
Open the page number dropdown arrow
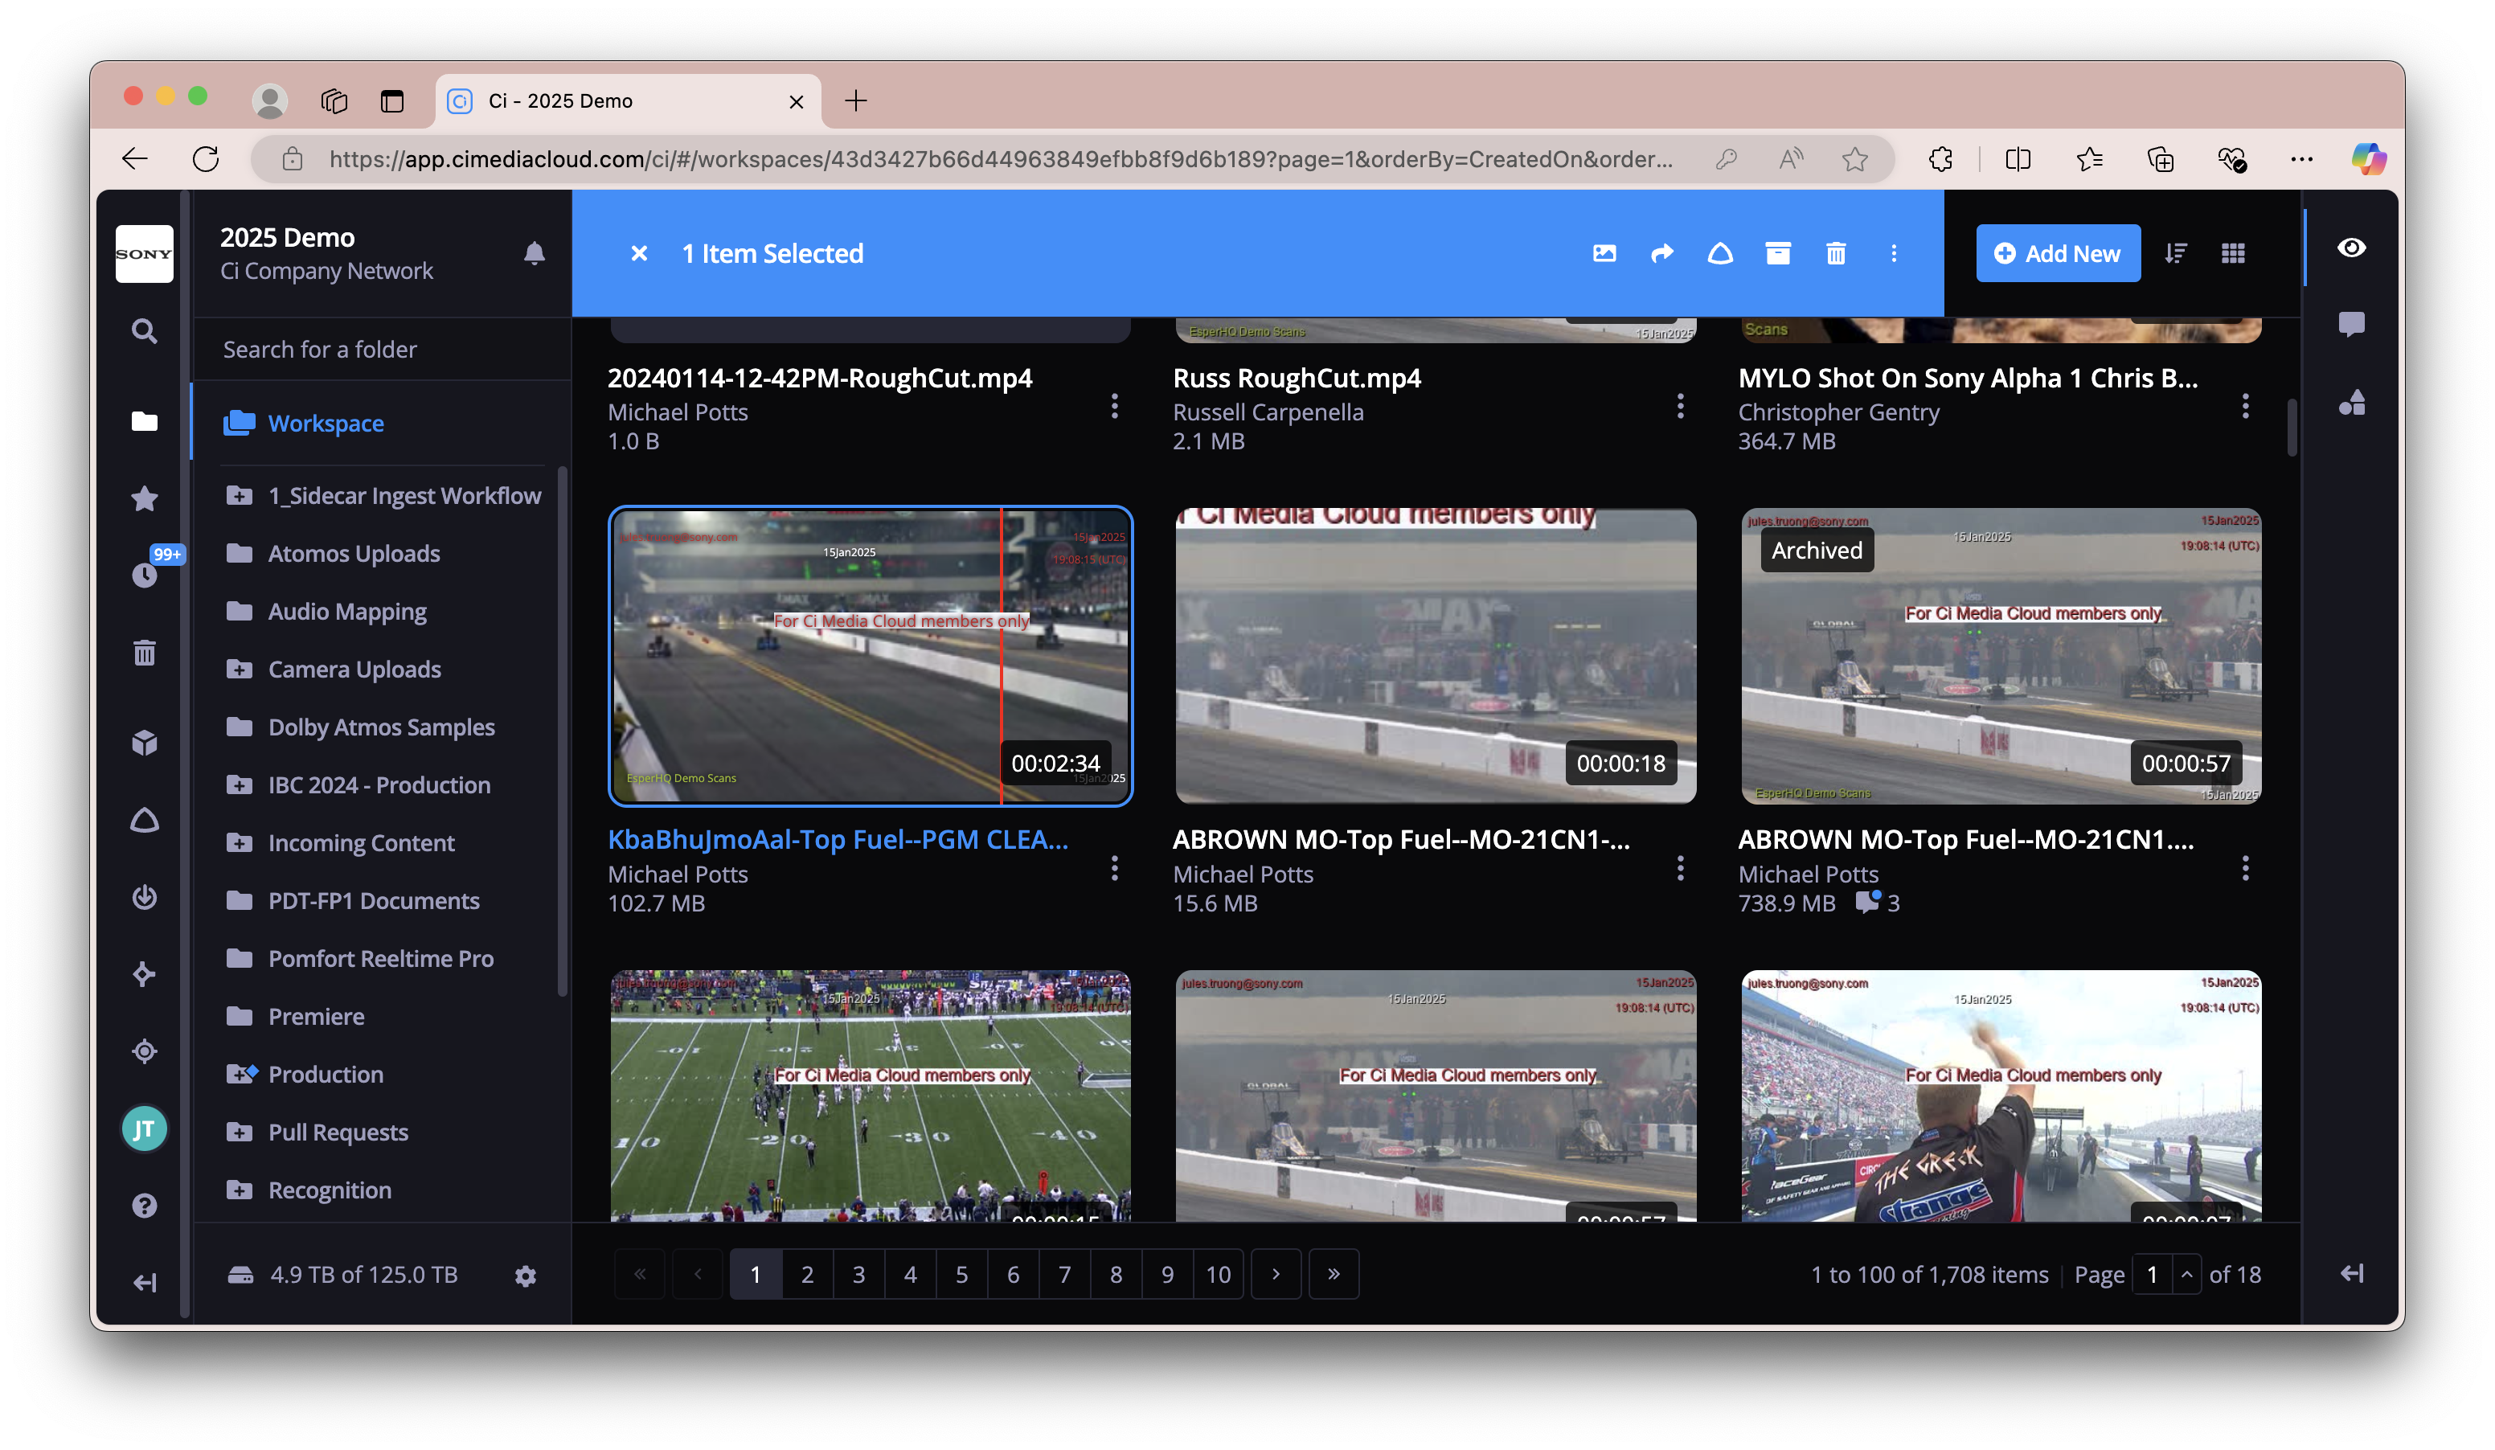pos(2186,1275)
